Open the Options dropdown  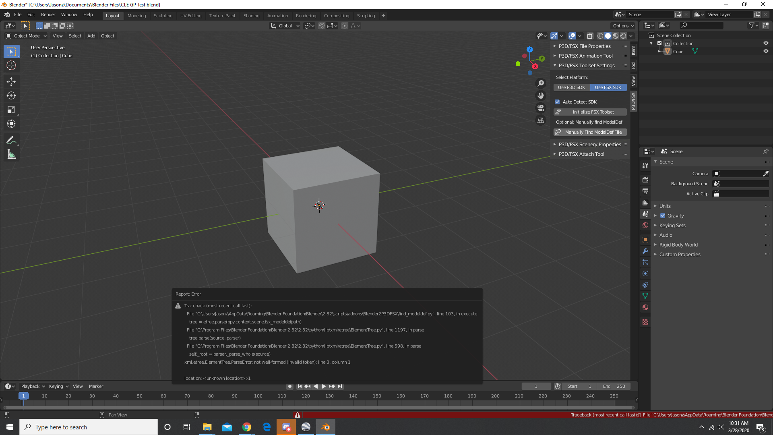623,26
